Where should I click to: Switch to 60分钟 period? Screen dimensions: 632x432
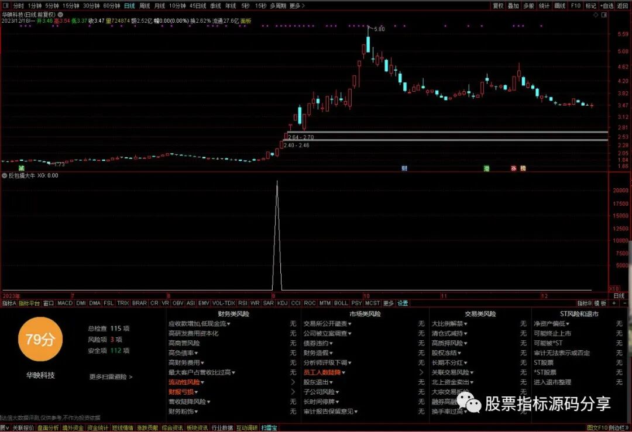click(112, 6)
